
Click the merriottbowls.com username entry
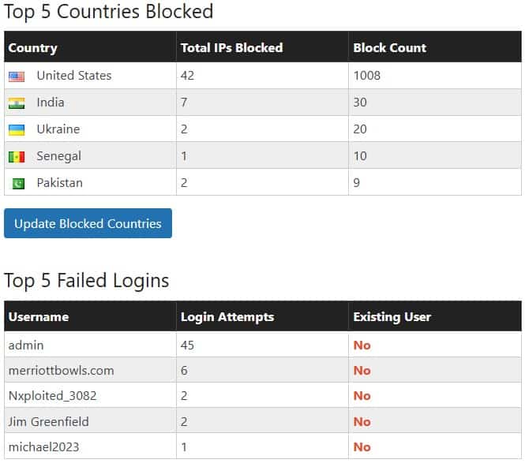(x=61, y=370)
